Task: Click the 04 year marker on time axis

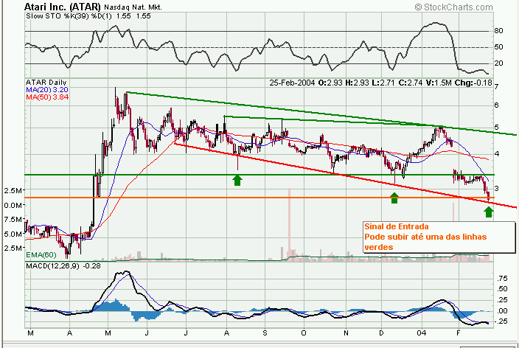Action: pos(422,333)
